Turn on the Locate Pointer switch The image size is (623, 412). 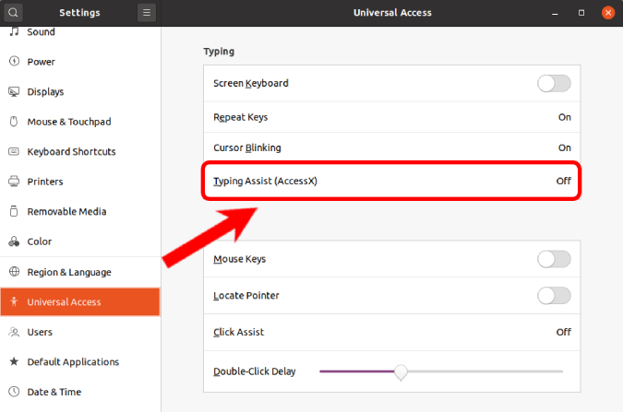click(554, 296)
